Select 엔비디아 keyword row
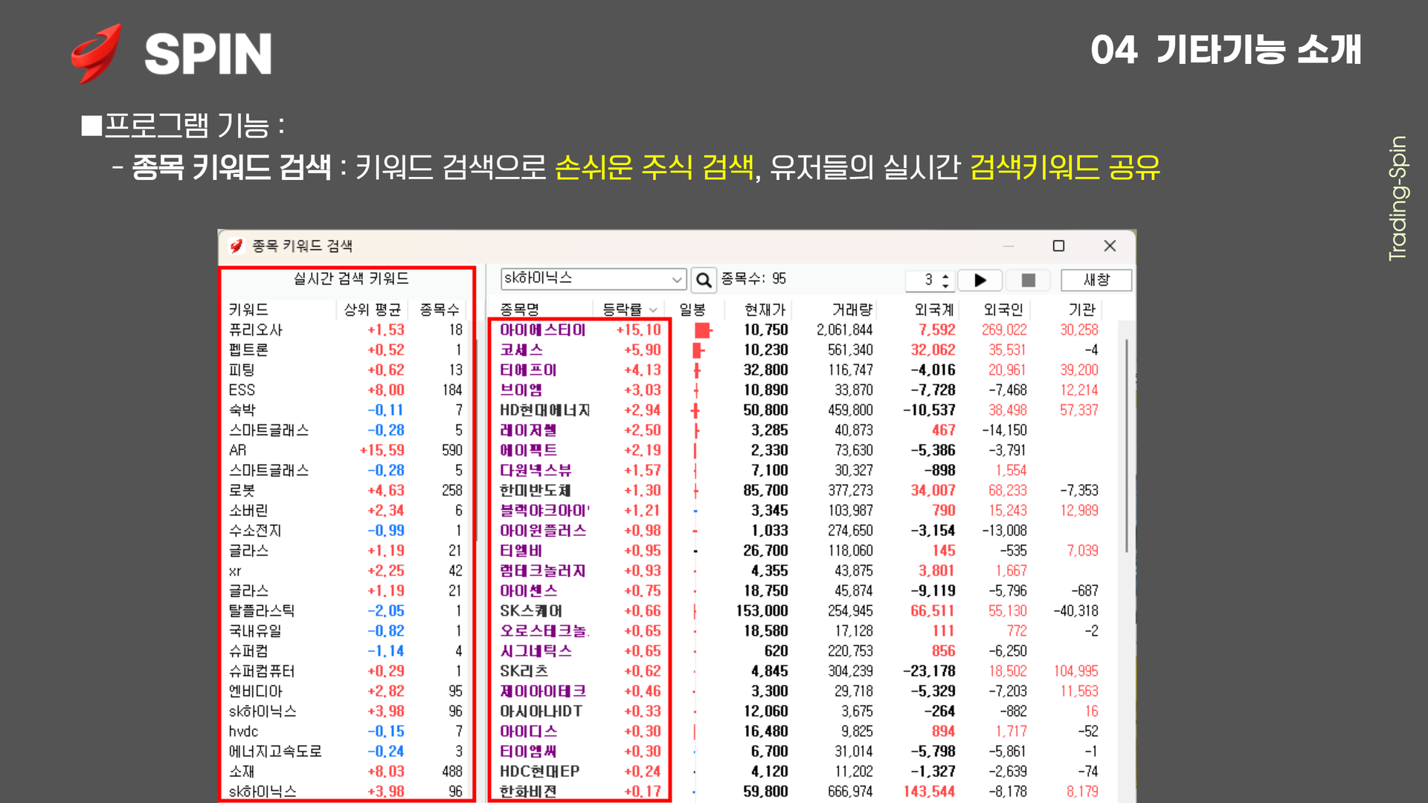The image size is (1428, 803). pos(255,691)
